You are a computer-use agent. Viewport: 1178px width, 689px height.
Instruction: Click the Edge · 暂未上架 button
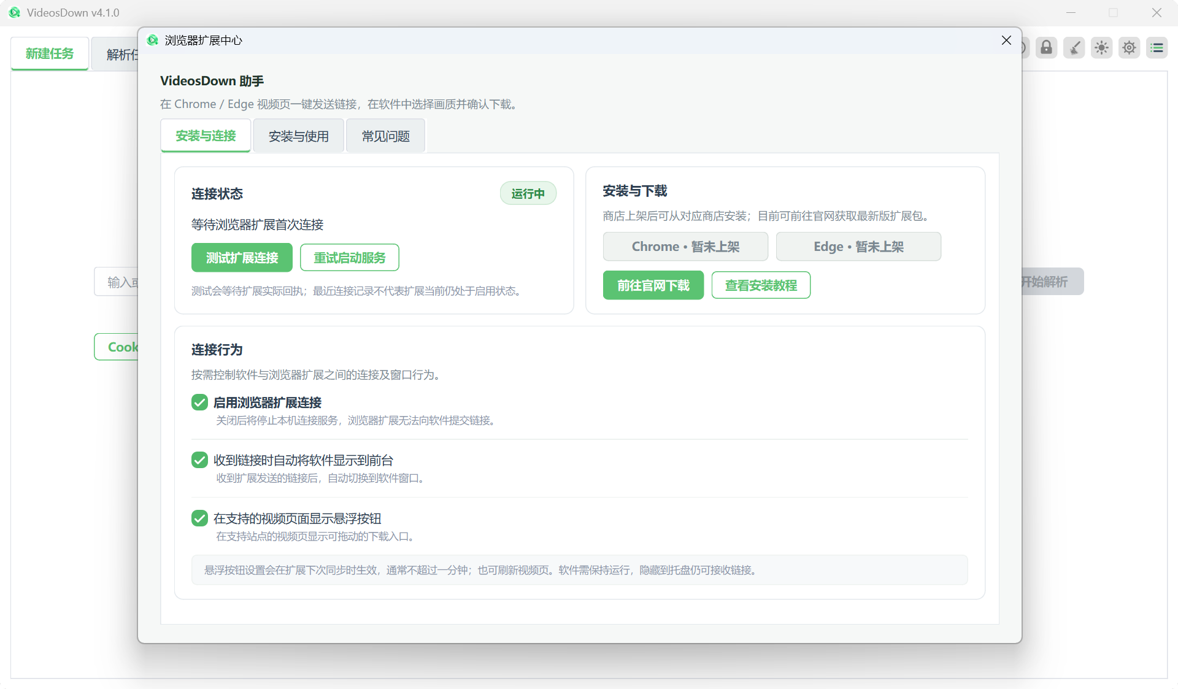tap(858, 247)
